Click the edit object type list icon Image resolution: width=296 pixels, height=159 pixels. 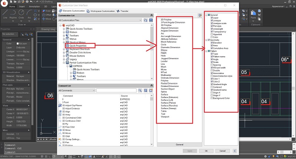200,16
